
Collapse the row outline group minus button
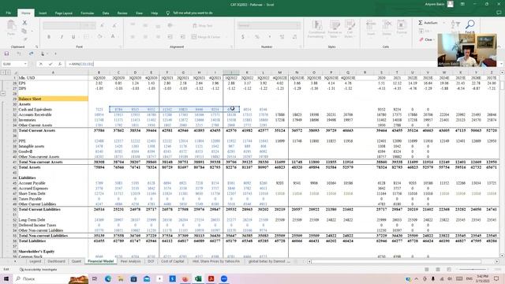click(x=3, y=94)
